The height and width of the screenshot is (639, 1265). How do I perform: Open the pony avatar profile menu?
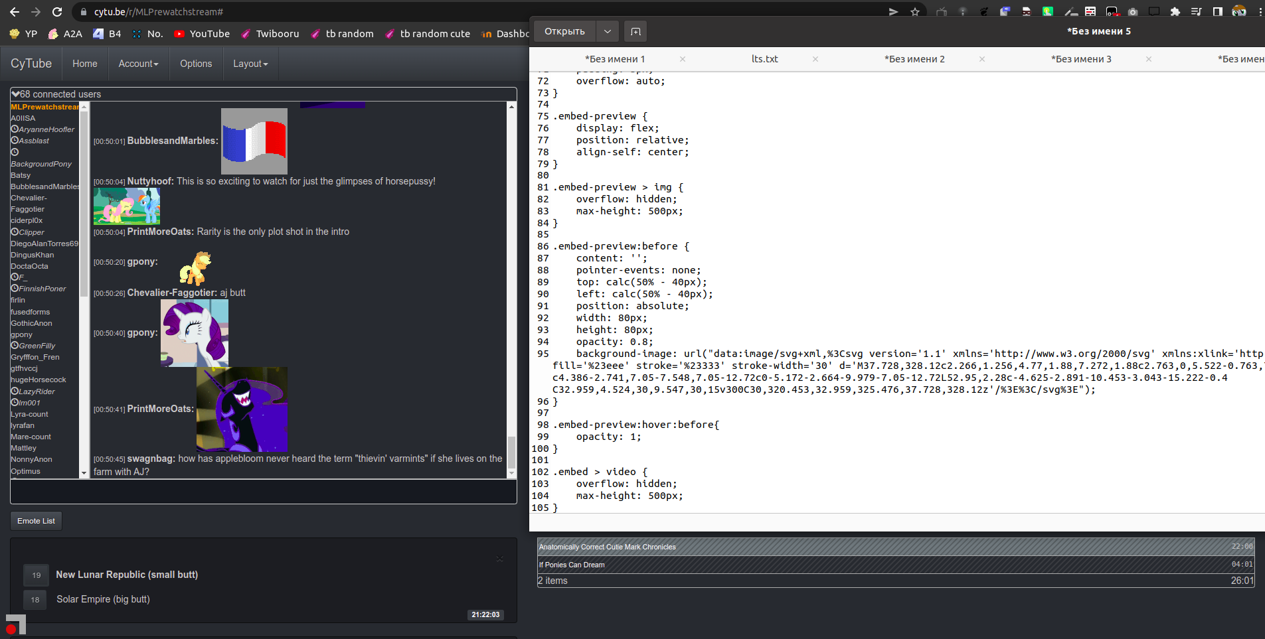[x=1239, y=12]
